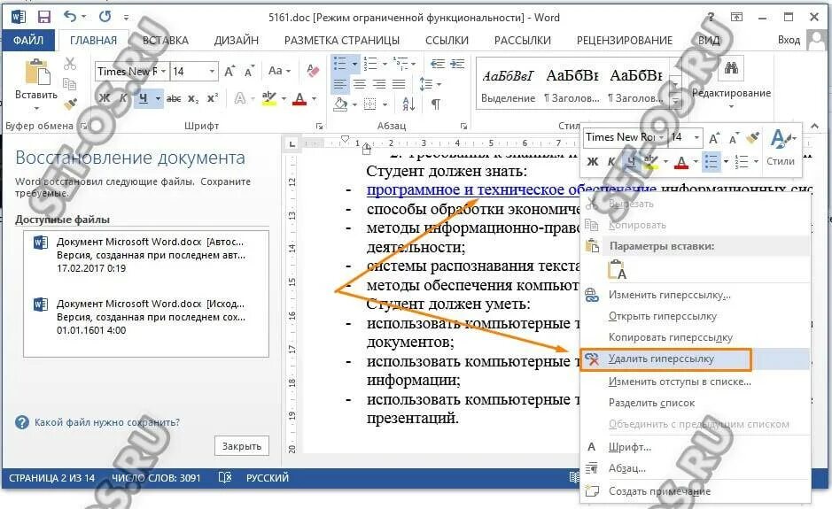The height and width of the screenshot is (509, 832).
Task: Choose Изменить гиперссылку from context menu
Action: (x=669, y=295)
